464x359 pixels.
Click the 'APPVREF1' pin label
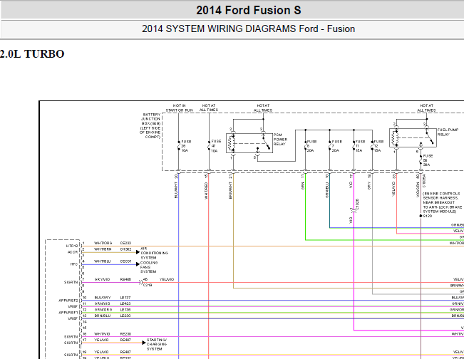pyautogui.click(x=68, y=313)
